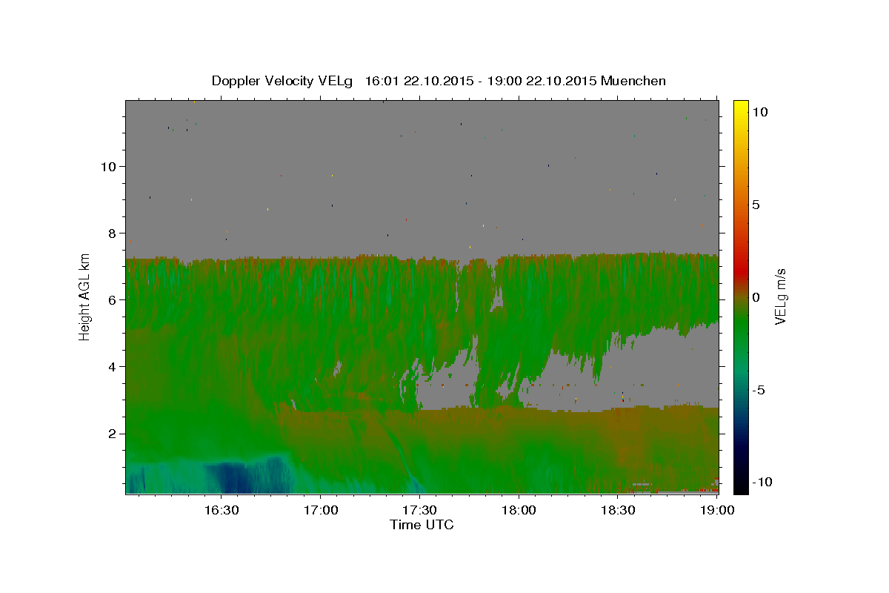Click the 16:30 time tick label
The width and height of the screenshot is (889, 593).
(x=221, y=510)
